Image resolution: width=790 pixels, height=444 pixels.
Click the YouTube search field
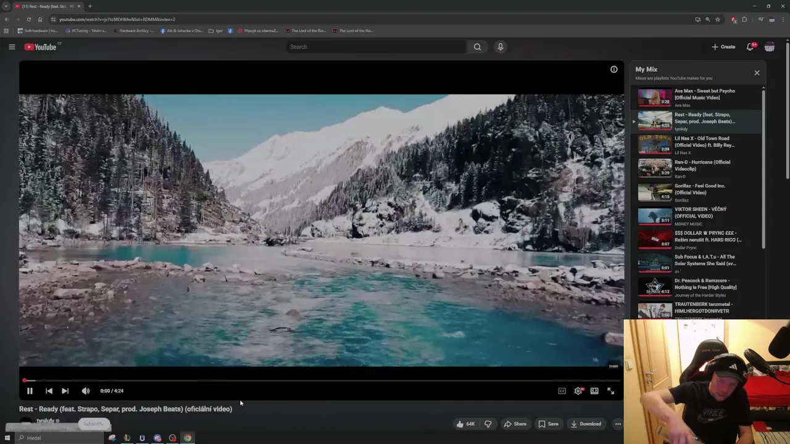375,47
